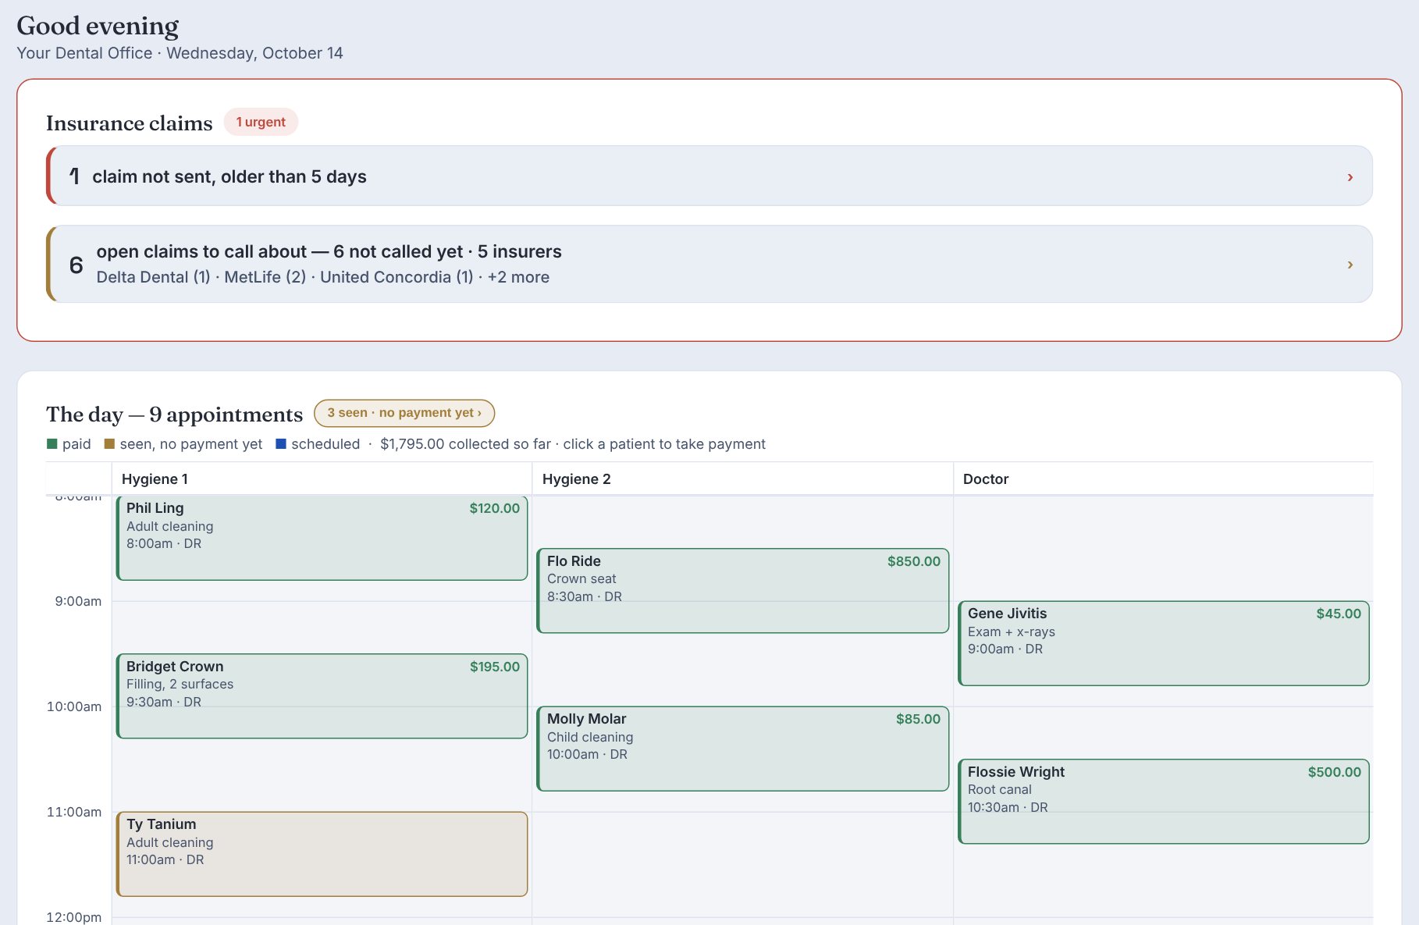Click the 10:00am time label

pyautogui.click(x=74, y=706)
